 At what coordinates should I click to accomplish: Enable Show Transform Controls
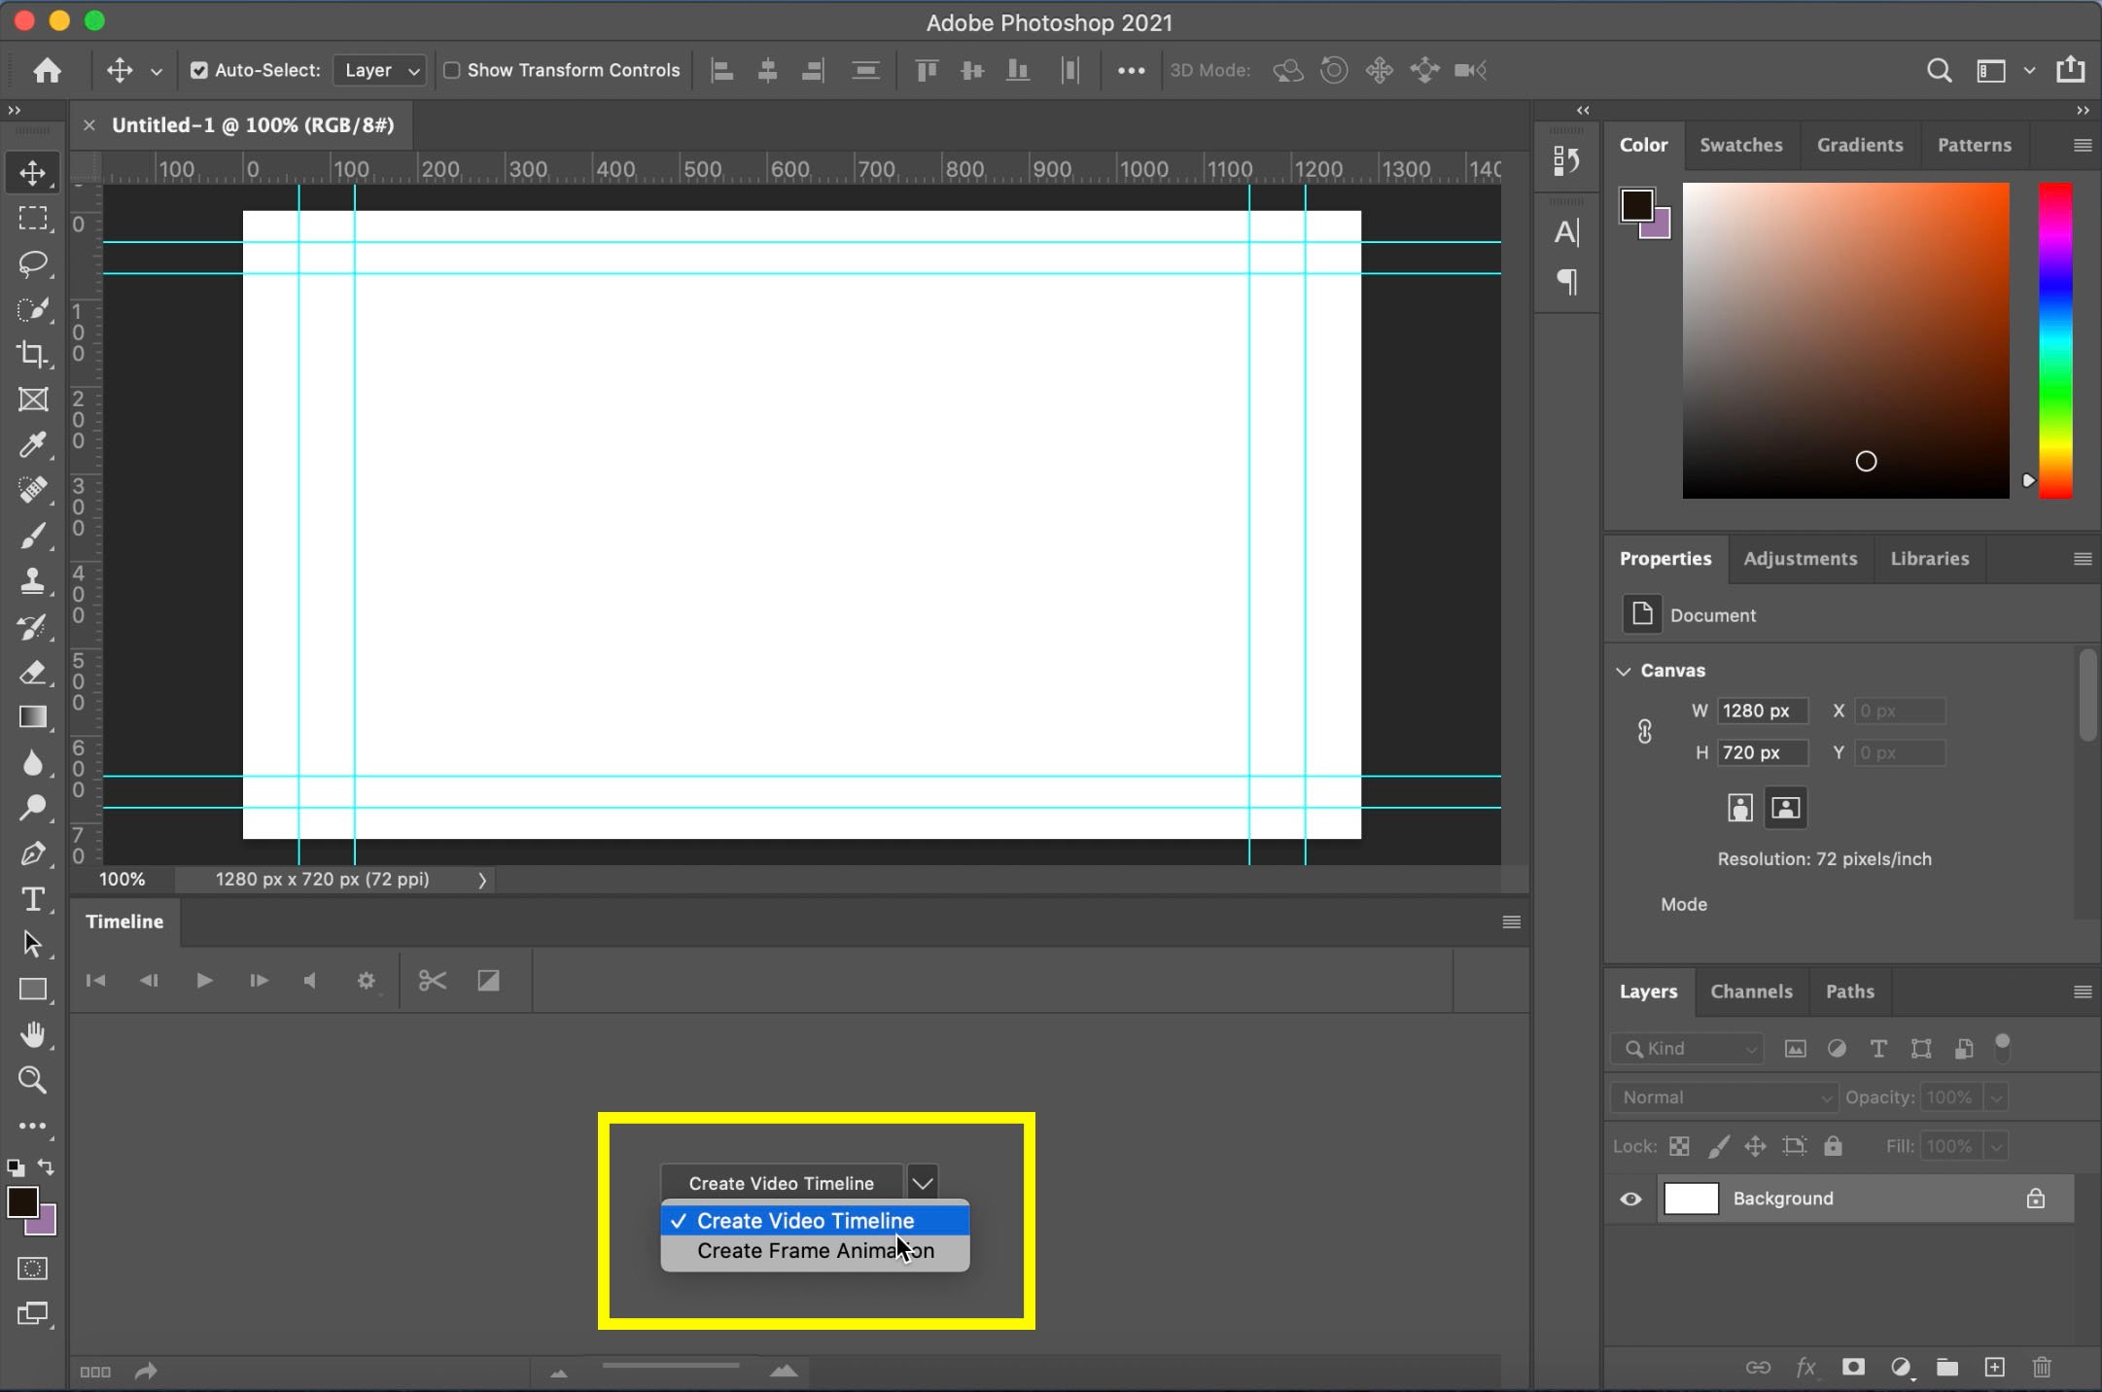coord(452,70)
